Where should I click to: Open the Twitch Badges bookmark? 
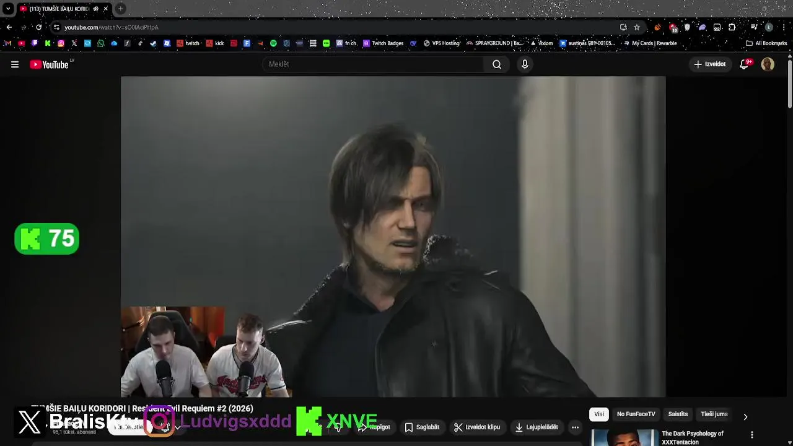tap(383, 43)
